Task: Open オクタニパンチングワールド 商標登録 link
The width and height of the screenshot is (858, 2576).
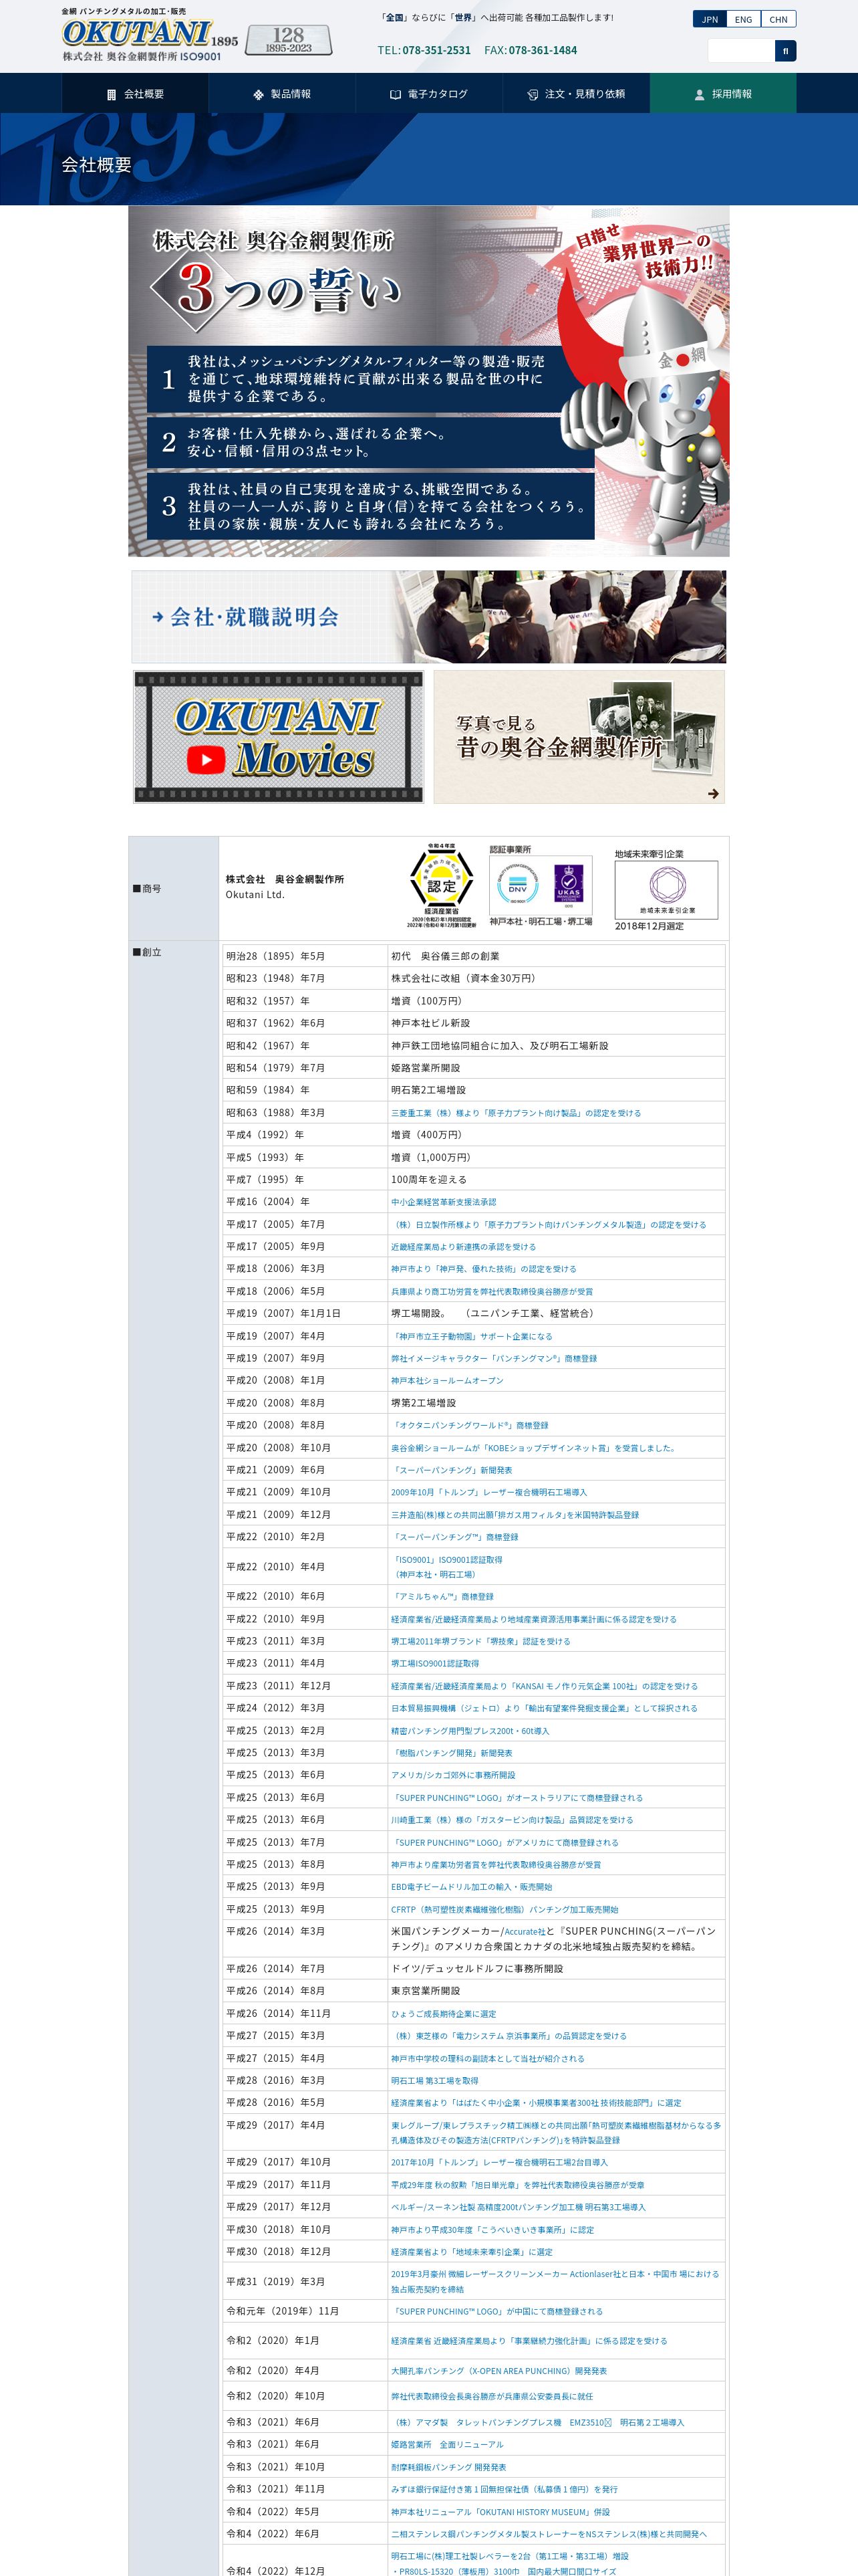Action: pos(470,1425)
